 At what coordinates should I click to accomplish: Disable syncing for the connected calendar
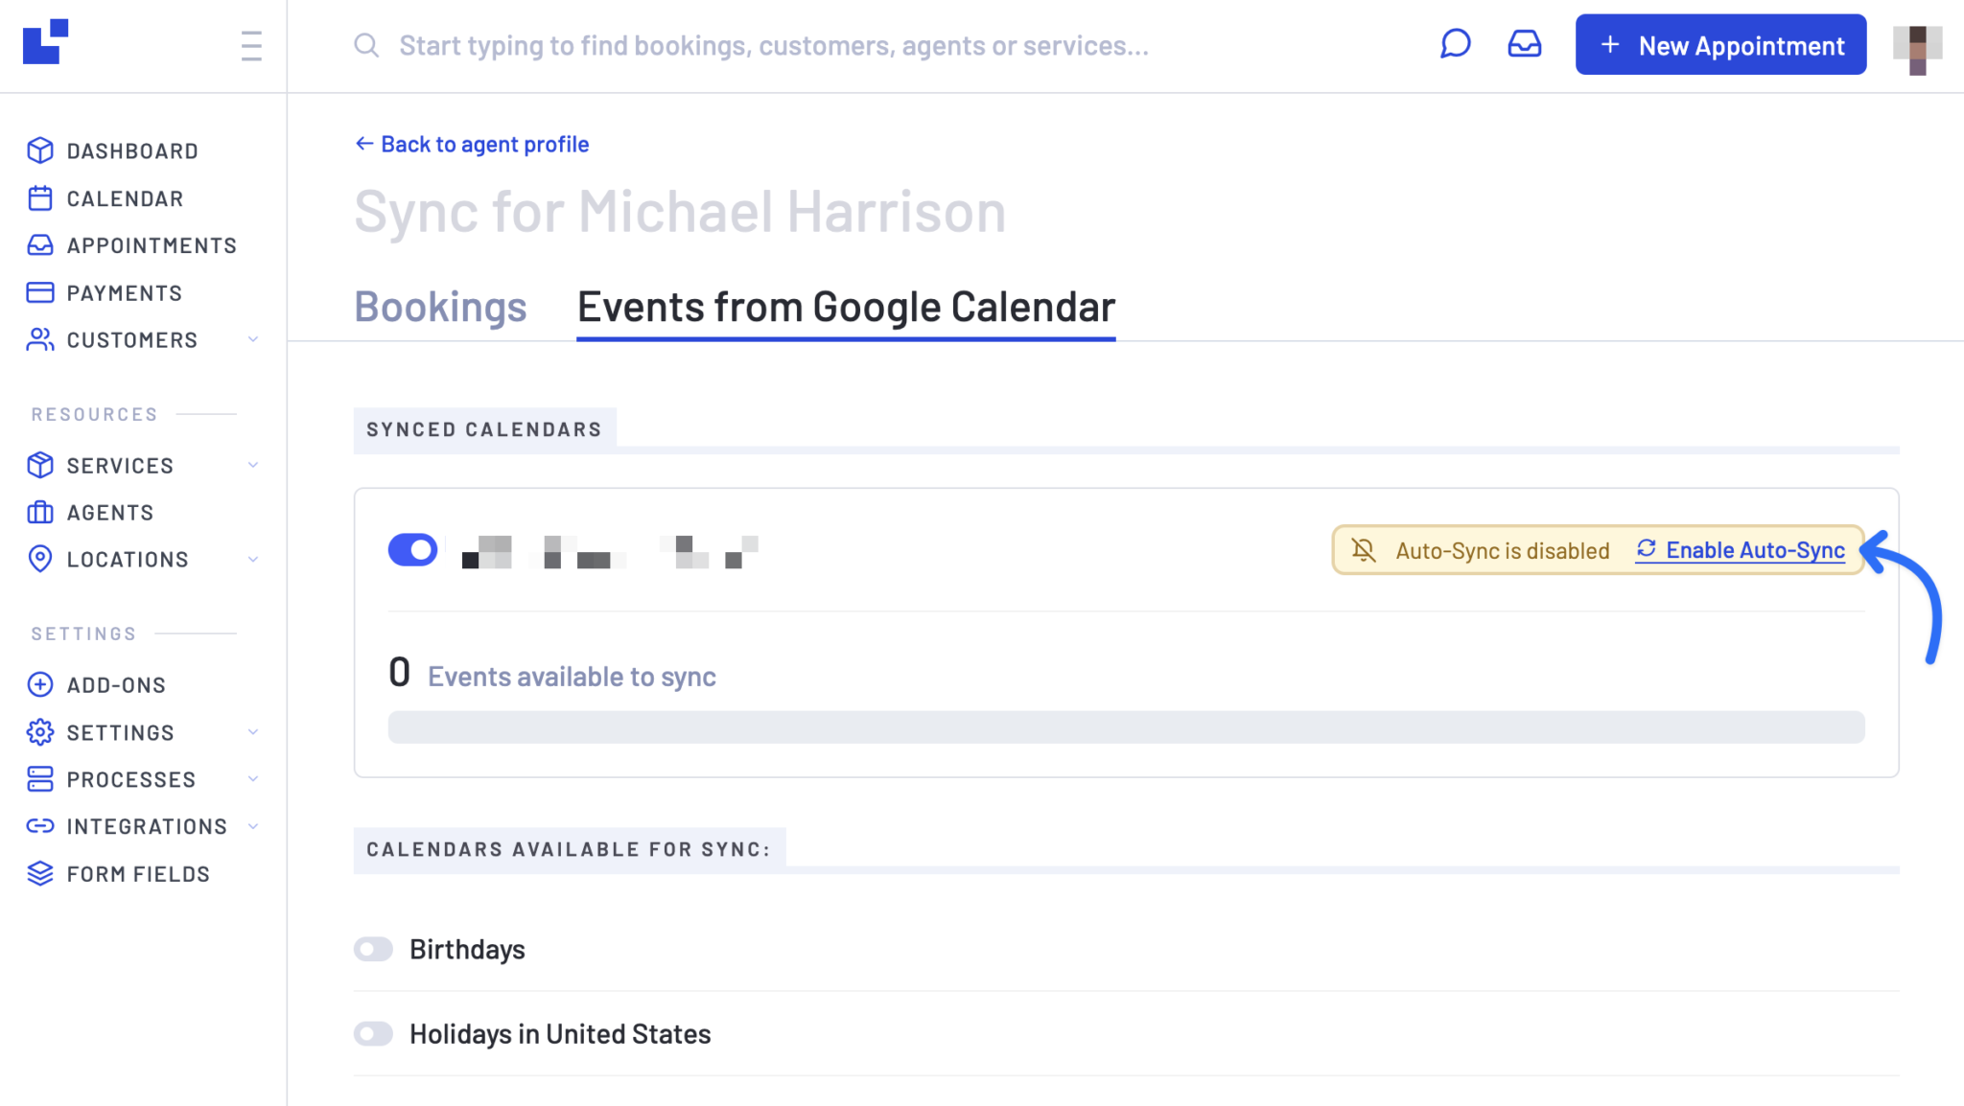[x=412, y=549]
